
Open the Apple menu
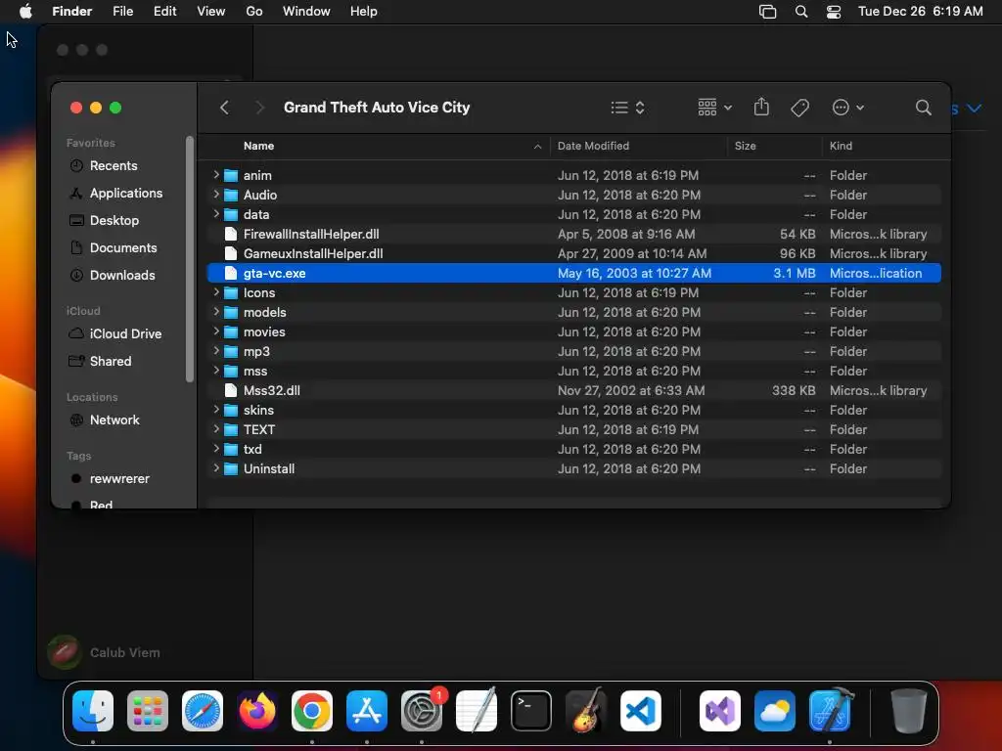(25, 12)
